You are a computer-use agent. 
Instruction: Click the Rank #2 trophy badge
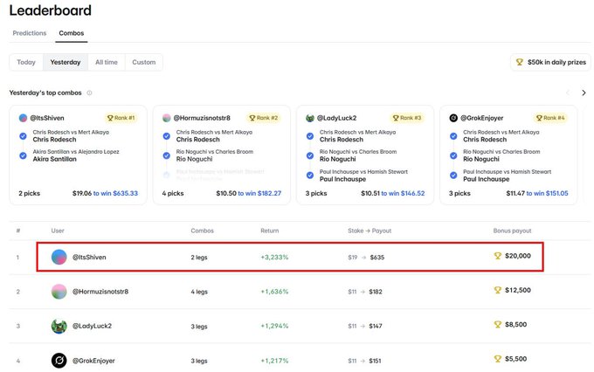pyautogui.click(x=264, y=118)
